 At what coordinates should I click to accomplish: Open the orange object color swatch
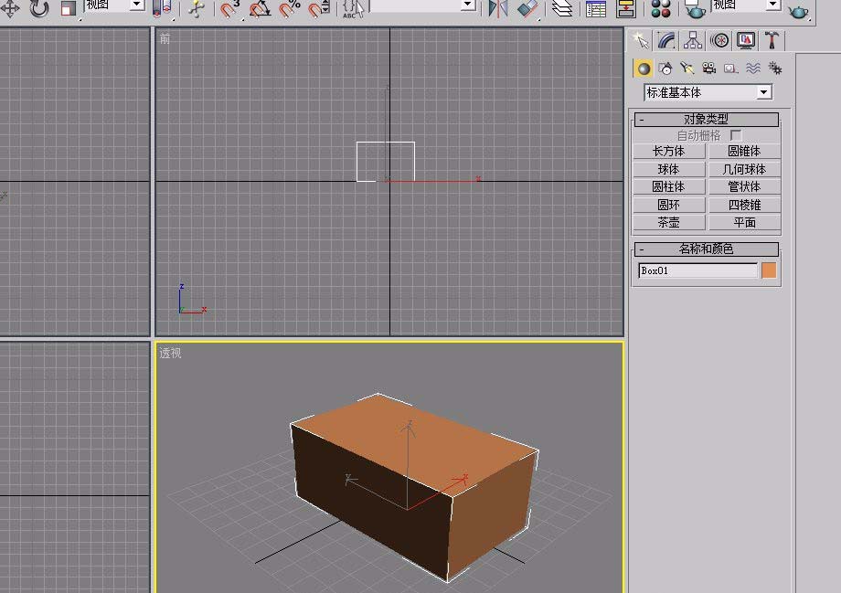769,270
